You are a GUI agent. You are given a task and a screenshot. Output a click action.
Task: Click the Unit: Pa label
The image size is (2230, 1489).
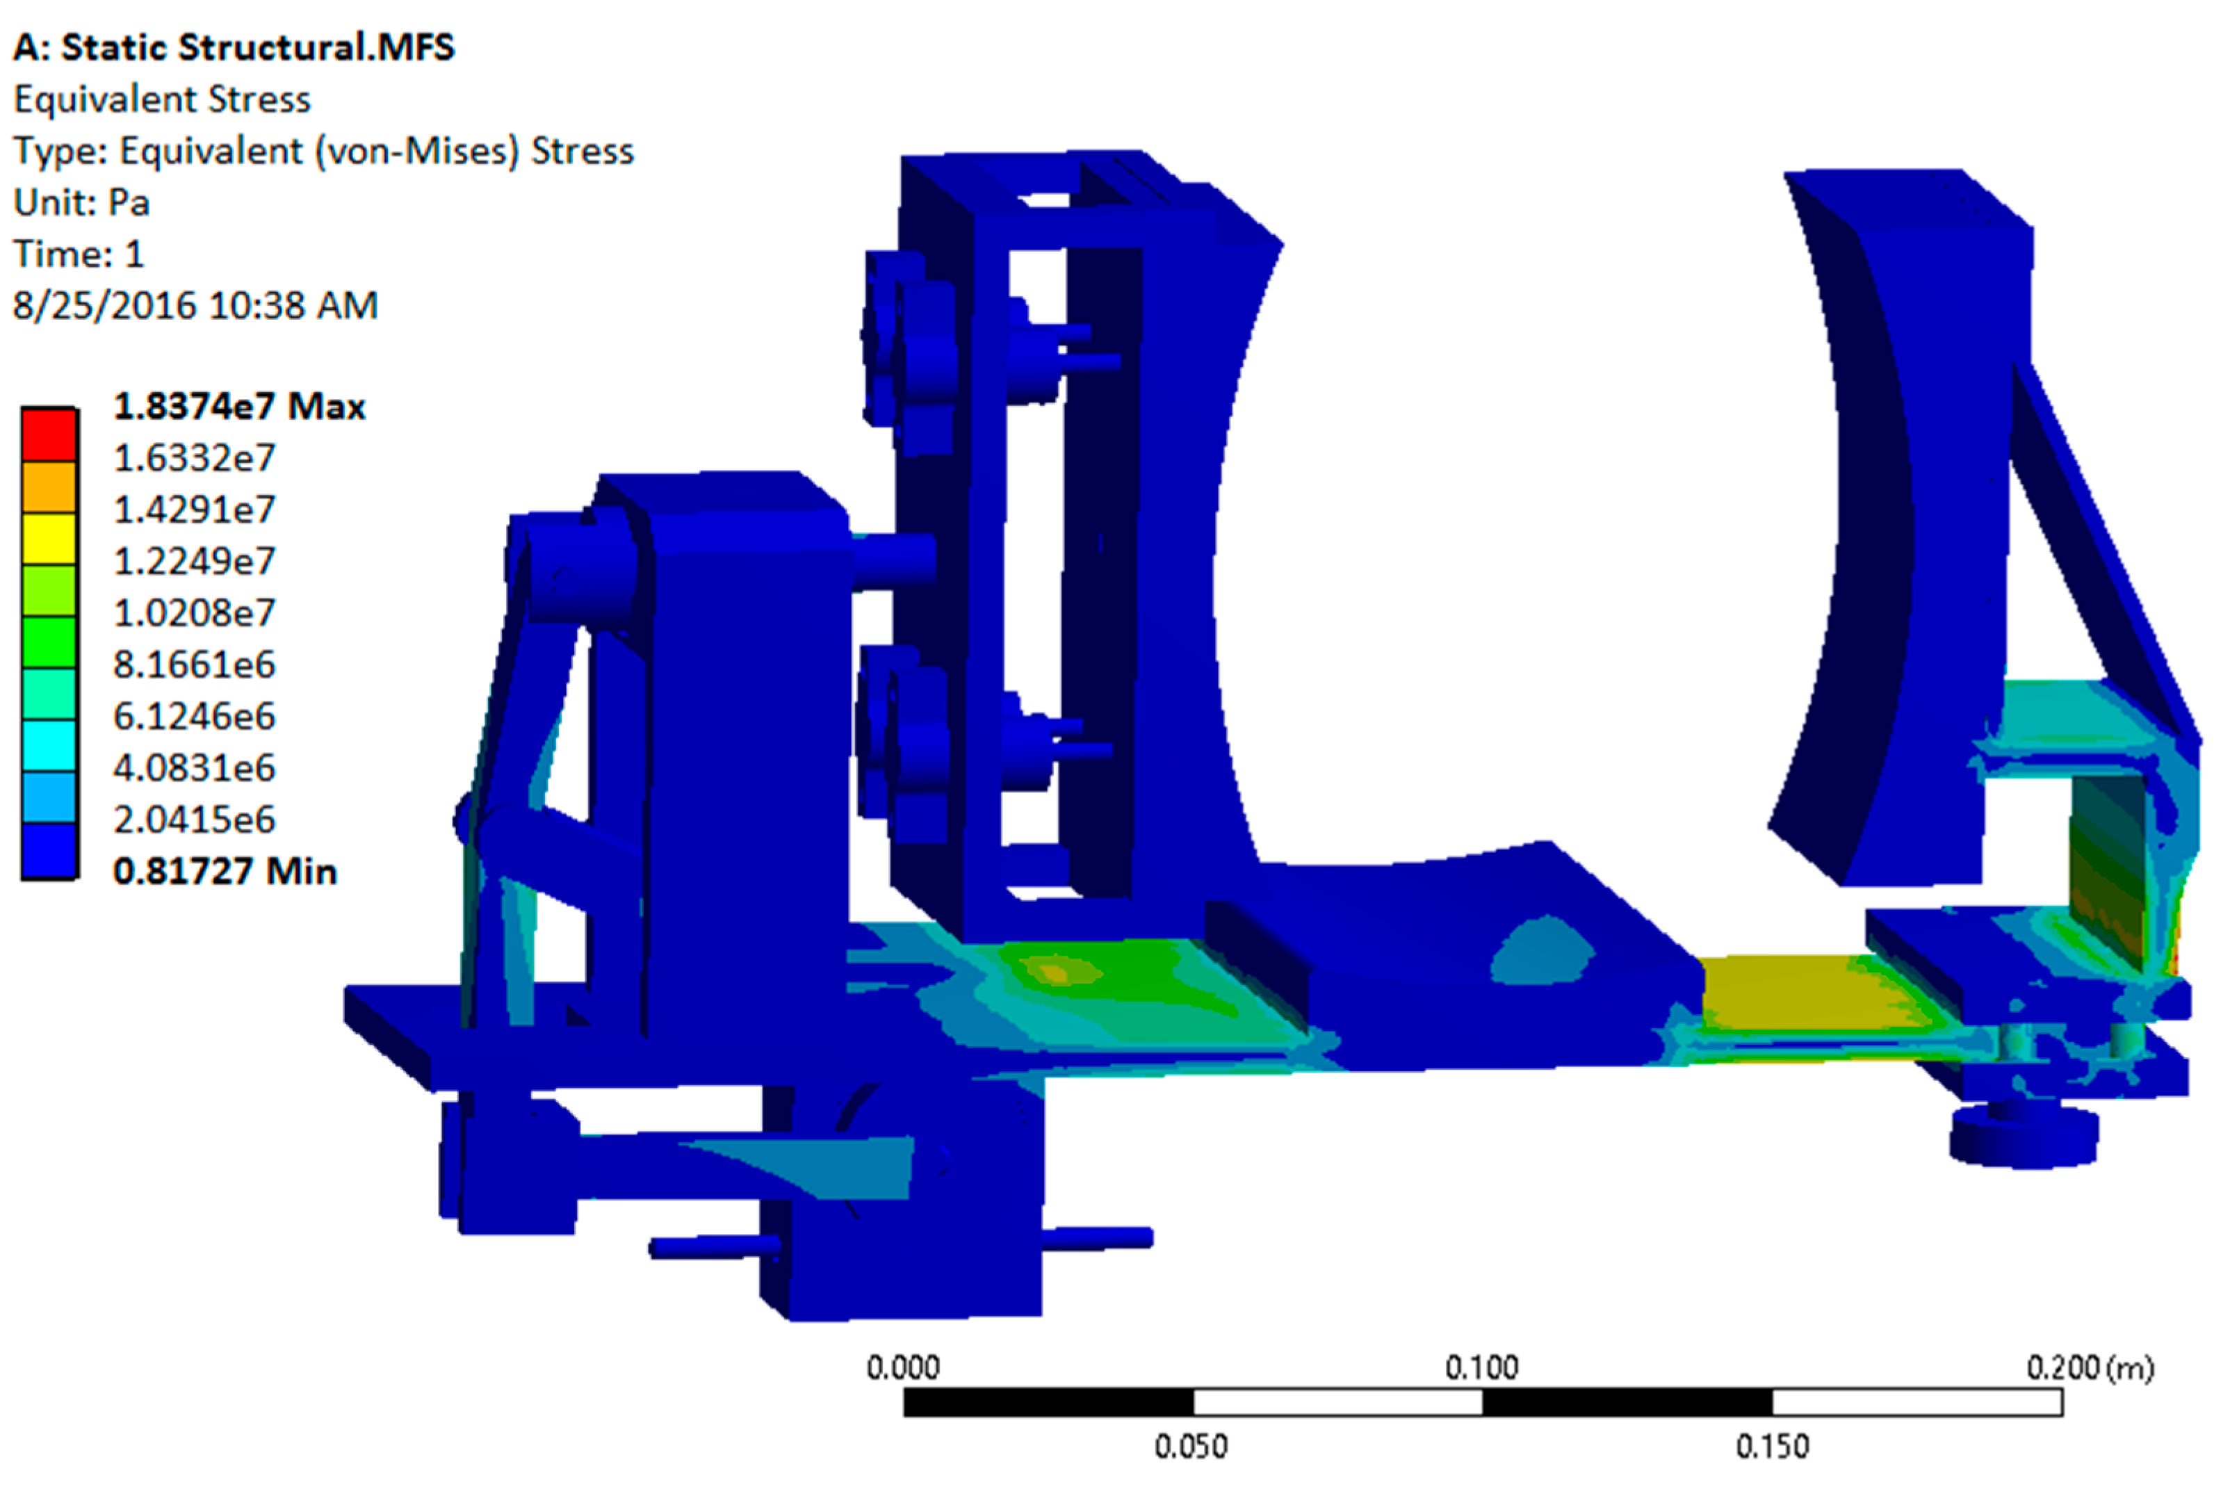(81, 202)
